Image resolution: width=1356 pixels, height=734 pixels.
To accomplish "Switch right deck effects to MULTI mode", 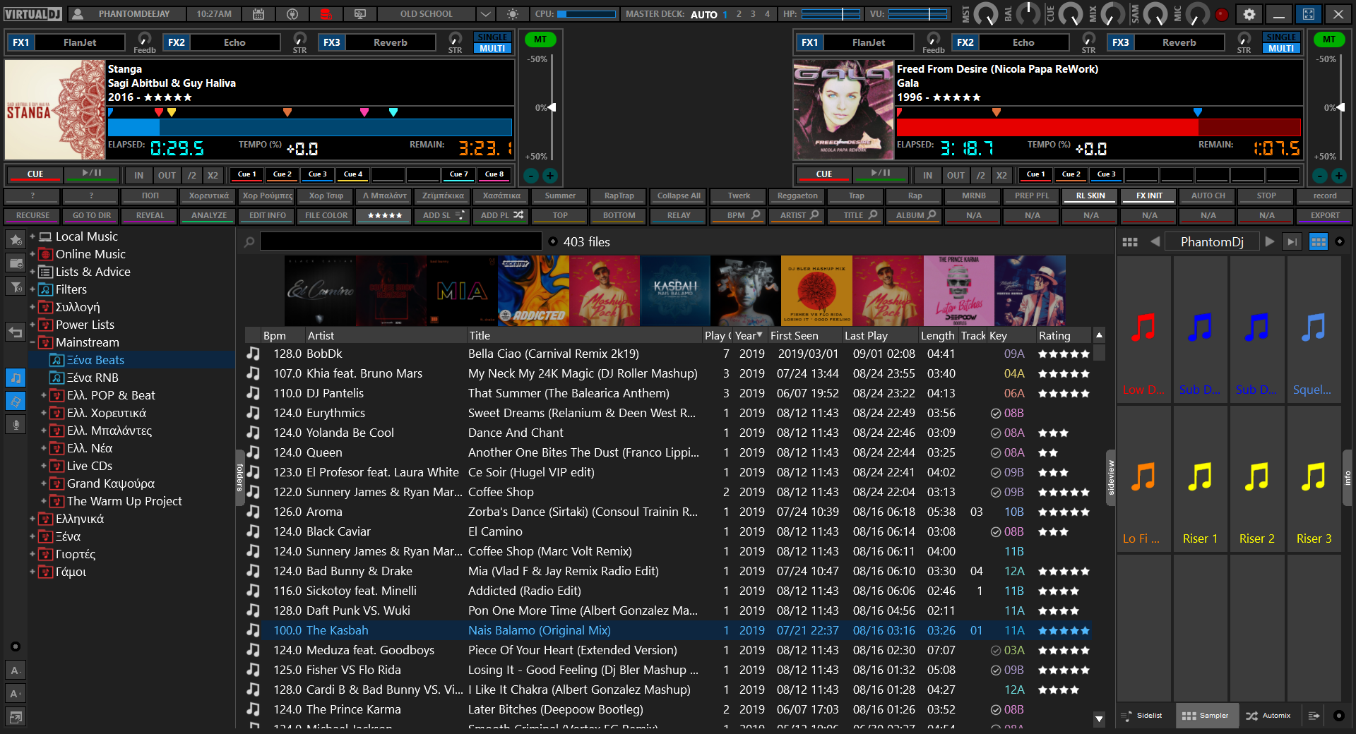I will coord(1281,49).
